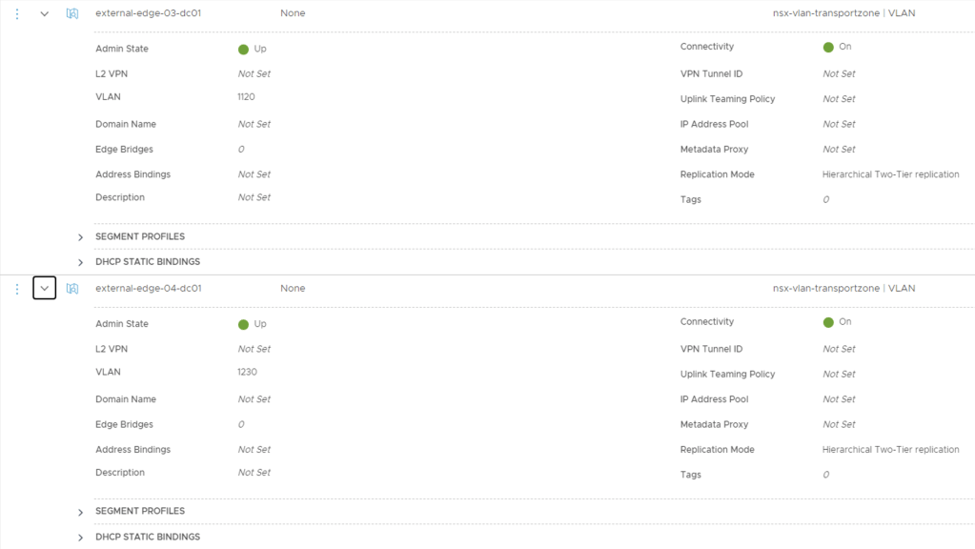
Task: Expand Segment Profiles under external-edge-03-dc01
Action: (x=81, y=237)
